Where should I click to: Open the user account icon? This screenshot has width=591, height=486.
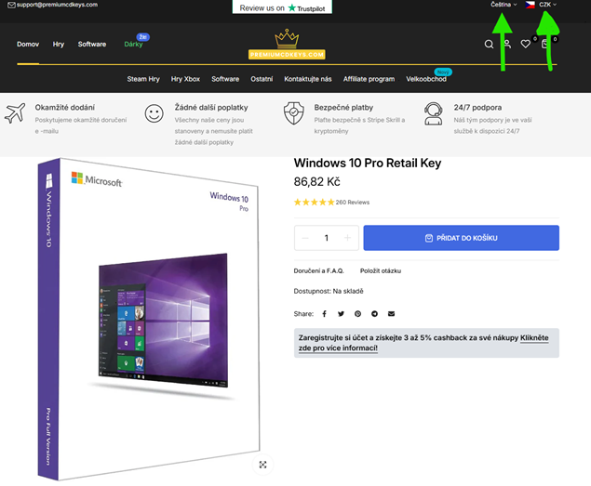point(508,44)
